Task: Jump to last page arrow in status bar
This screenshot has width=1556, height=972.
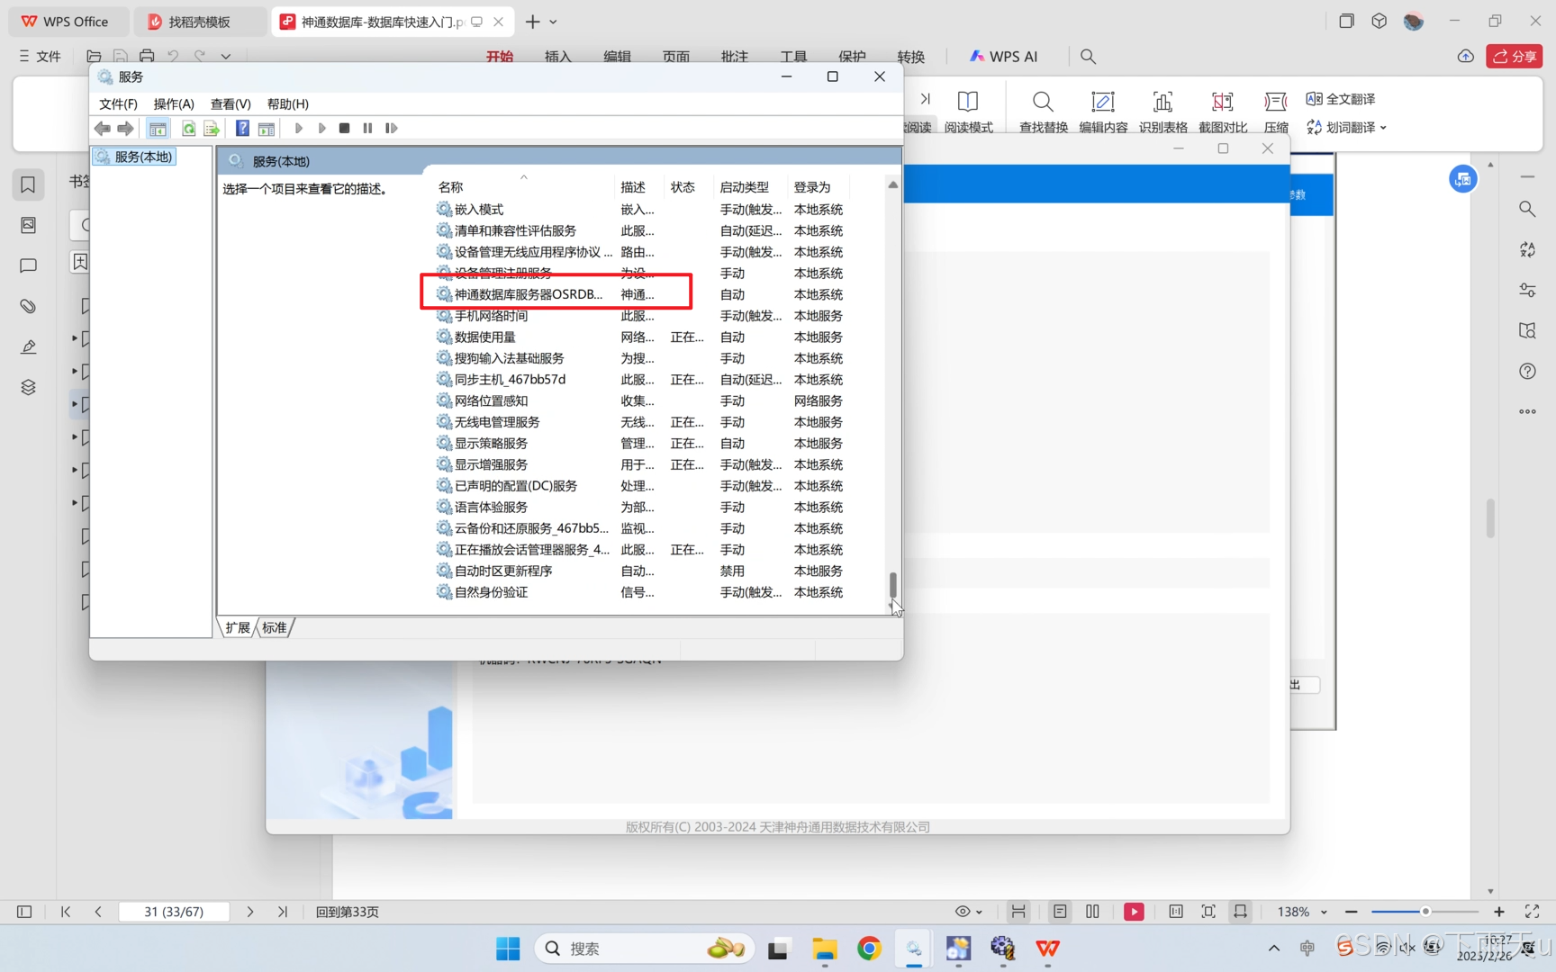Action: [283, 912]
